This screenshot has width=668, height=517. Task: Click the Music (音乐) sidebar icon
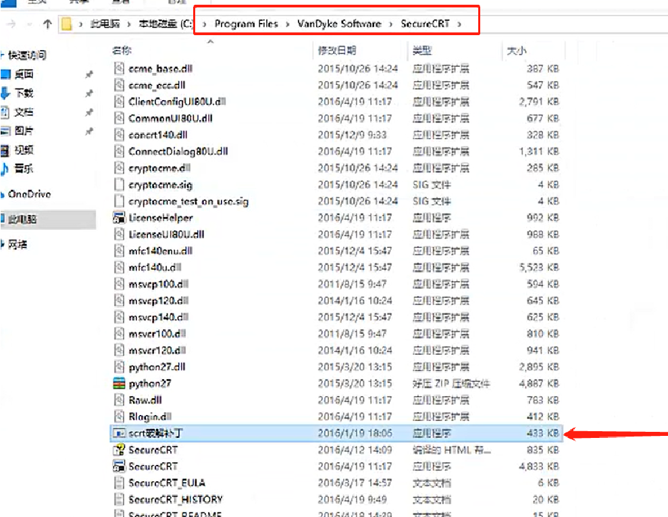(x=5, y=169)
